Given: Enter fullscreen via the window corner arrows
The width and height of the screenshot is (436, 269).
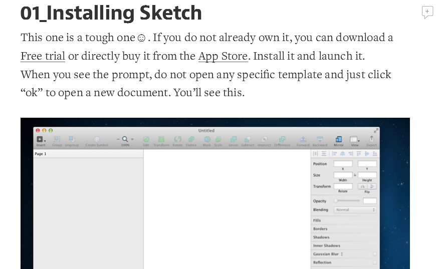Looking at the screenshot, I should click(376, 130).
